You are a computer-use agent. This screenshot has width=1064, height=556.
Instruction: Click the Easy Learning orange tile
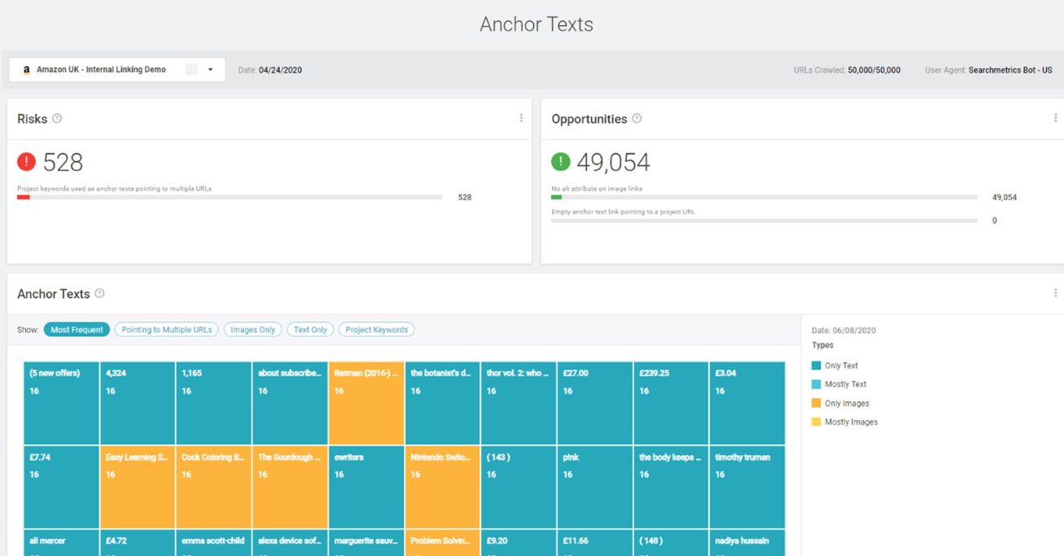[x=138, y=487]
